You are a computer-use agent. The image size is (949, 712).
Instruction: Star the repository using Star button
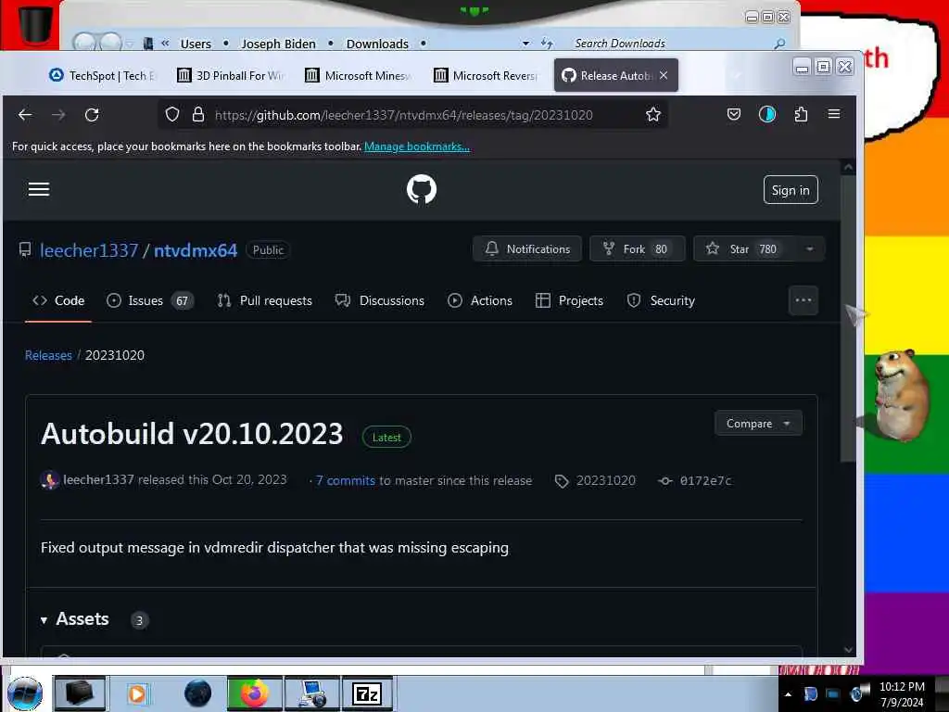[744, 248]
